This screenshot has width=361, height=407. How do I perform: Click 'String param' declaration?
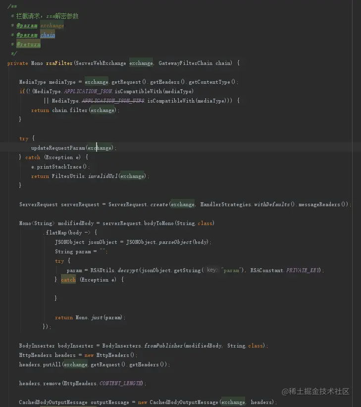click(x=73, y=251)
